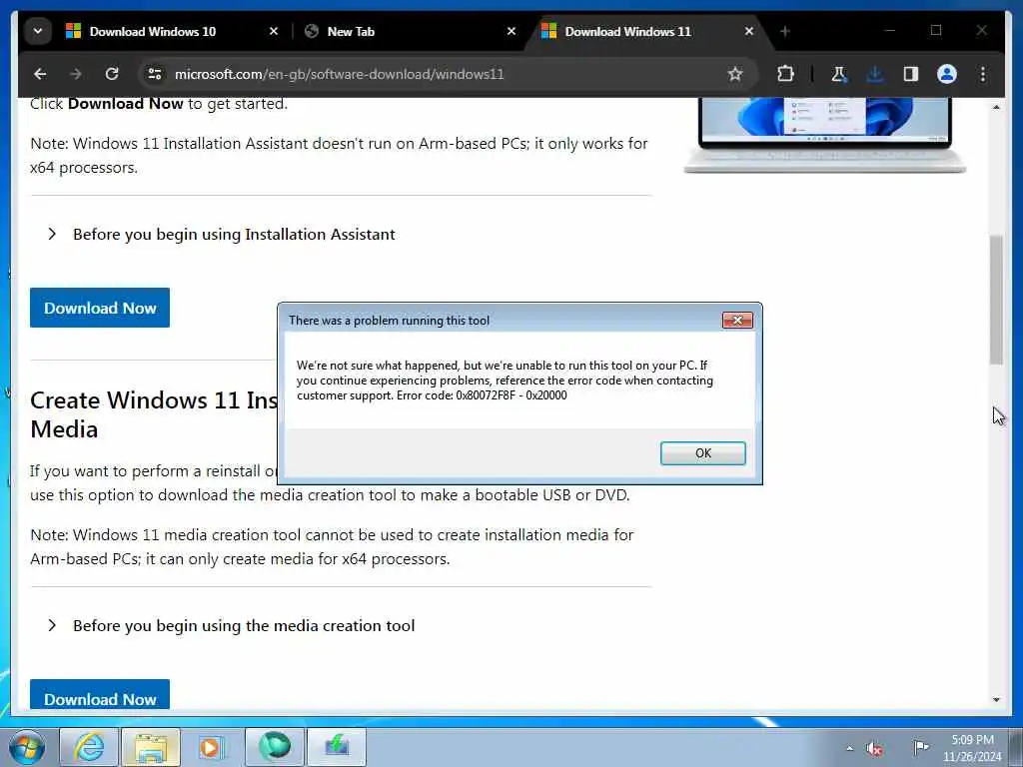Open a new browser tab
The height and width of the screenshot is (767, 1023).
coord(785,31)
